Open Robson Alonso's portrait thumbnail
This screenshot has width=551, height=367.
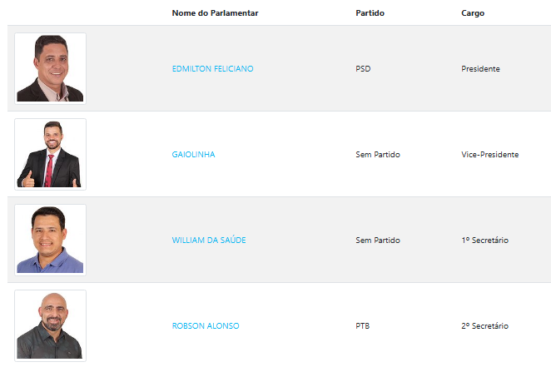50,325
